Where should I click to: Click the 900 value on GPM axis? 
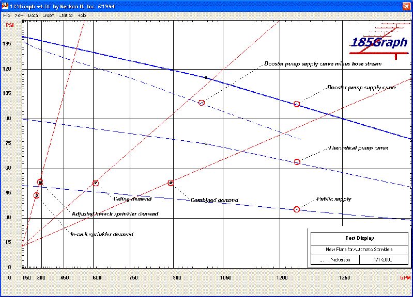[x=177, y=278]
